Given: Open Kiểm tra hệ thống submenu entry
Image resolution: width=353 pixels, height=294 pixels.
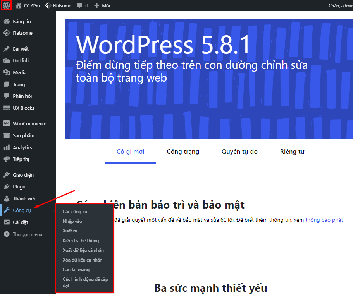Looking at the screenshot, I should pyautogui.click(x=81, y=241).
